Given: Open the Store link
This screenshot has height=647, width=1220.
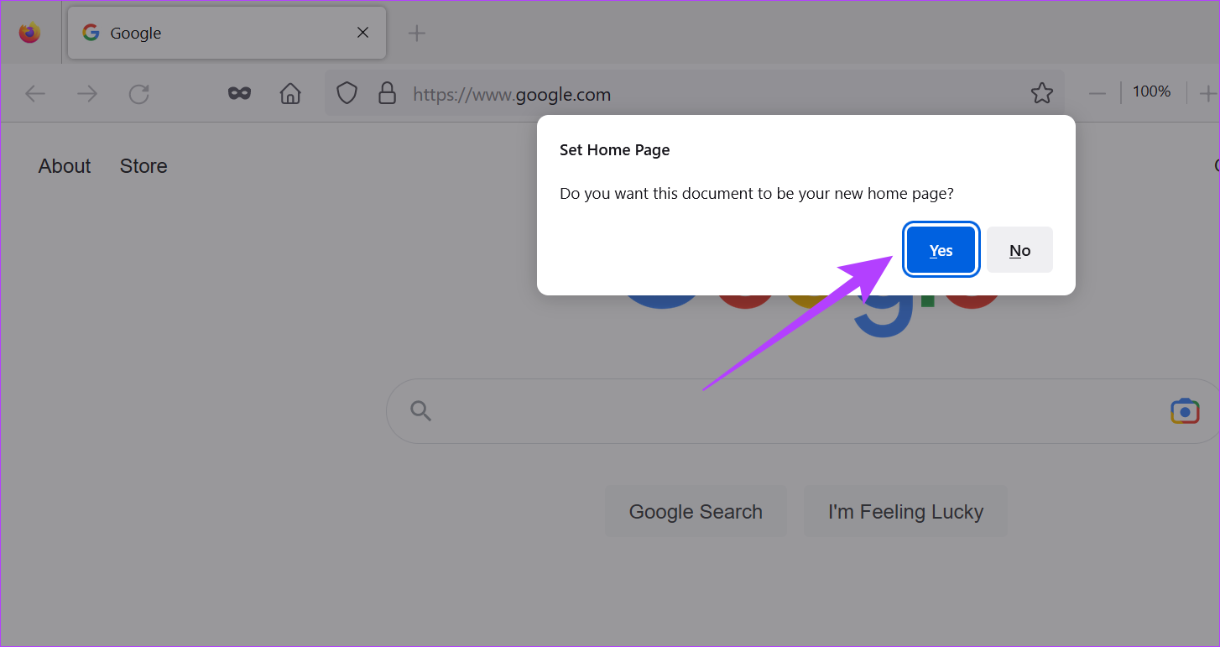Looking at the screenshot, I should (143, 166).
